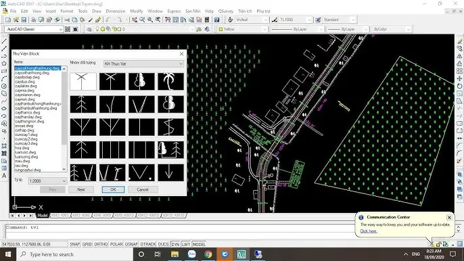Click the Plot printer icon
This screenshot has height=261, width=464.
(33, 20)
